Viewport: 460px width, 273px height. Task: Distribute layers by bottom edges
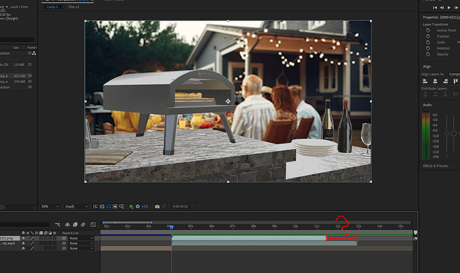click(x=445, y=94)
